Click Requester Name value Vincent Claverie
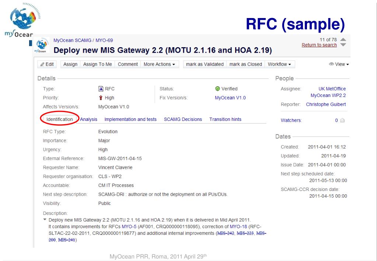Image resolution: width=377 pixels, height=261 pixels. pos(115,167)
